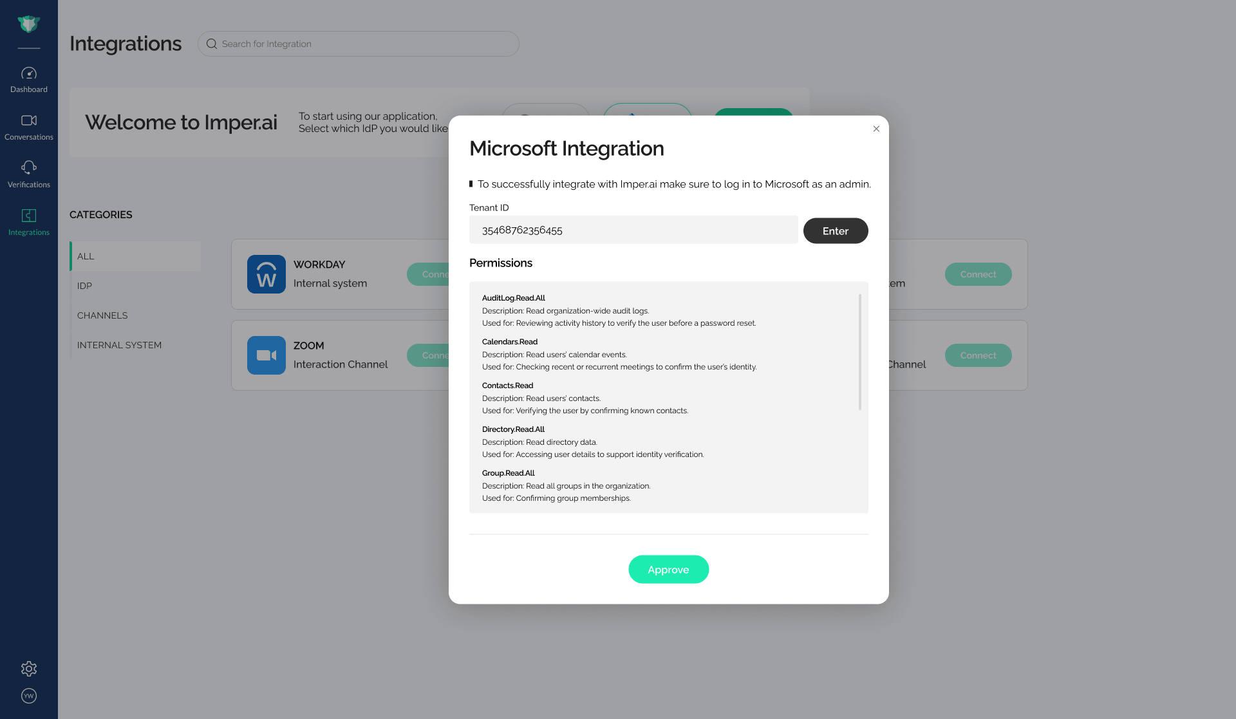Open Verifications from the sidebar
The image size is (1236, 719).
28,173
